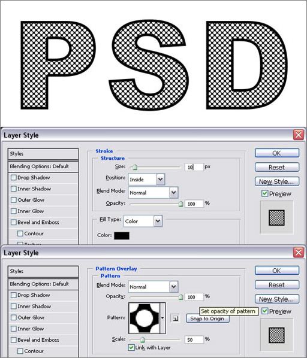307x358 pixels.
Task: Click the black stroke Color swatch
Action: [x=122, y=236]
